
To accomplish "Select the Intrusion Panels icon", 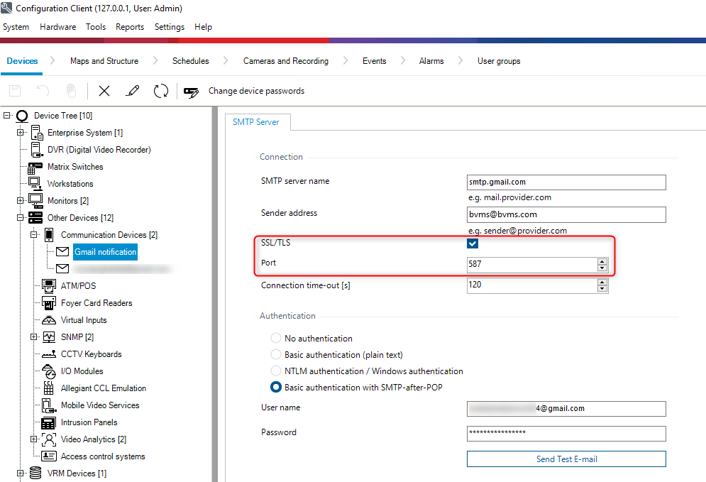I will pos(49,422).
